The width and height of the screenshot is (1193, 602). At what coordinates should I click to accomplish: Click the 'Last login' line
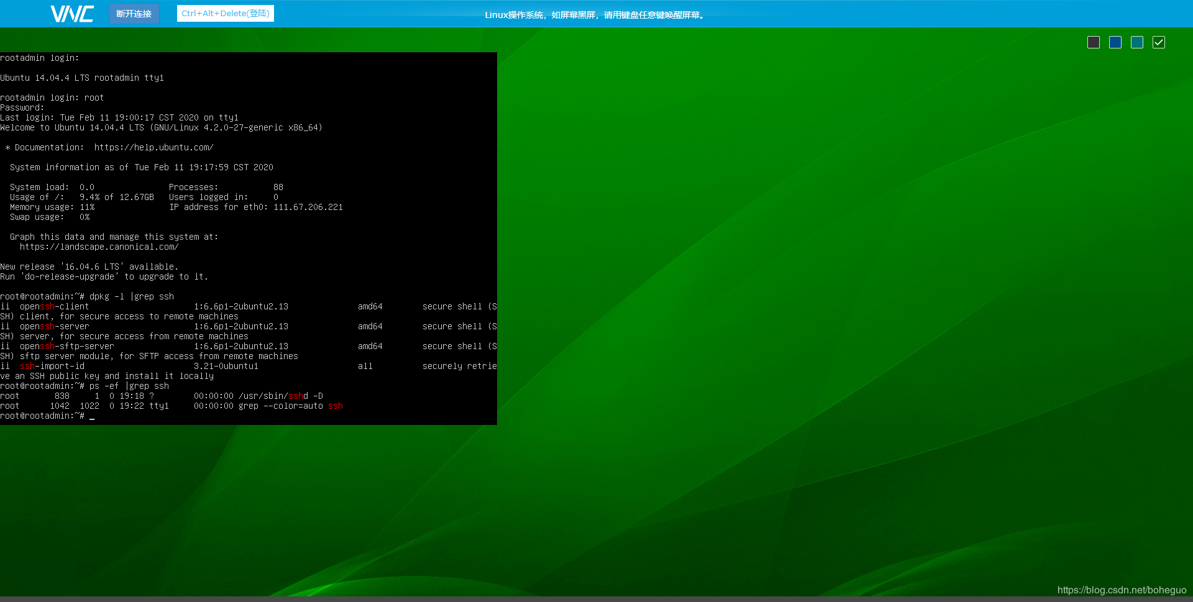click(119, 117)
